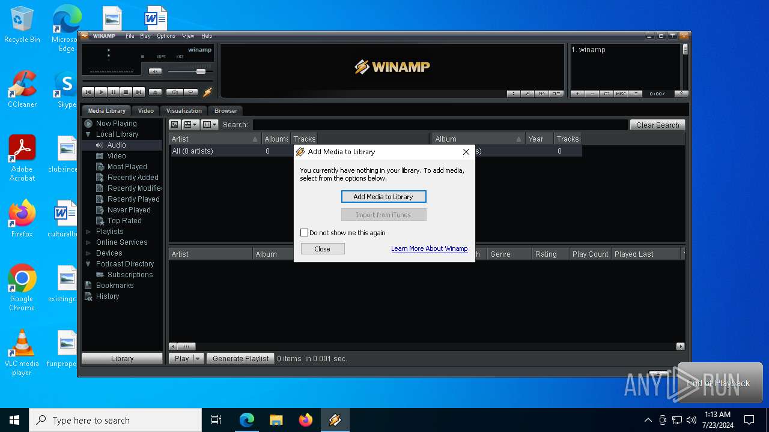Image resolution: width=769 pixels, height=432 pixels.
Task: Sort by the Artist column header
Action: point(215,139)
